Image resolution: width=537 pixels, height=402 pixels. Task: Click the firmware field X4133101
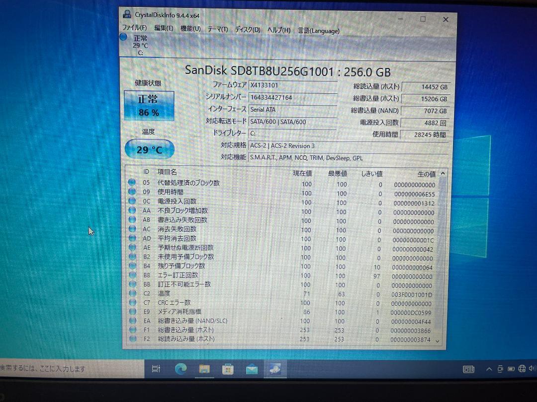click(x=293, y=85)
